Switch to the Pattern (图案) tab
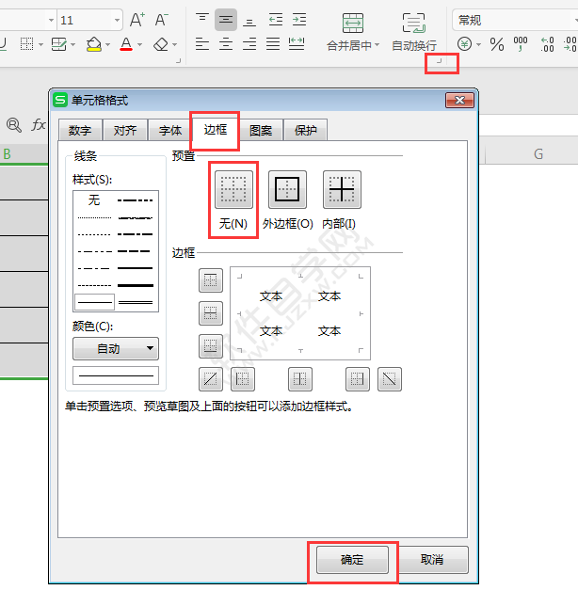This screenshot has width=578, height=606. [261, 131]
